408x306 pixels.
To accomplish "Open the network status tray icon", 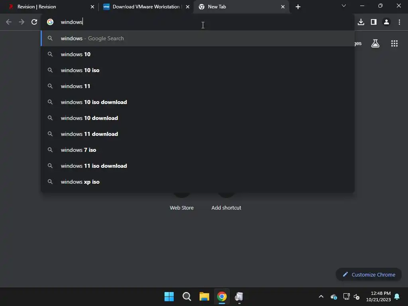I will click(x=346, y=296).
